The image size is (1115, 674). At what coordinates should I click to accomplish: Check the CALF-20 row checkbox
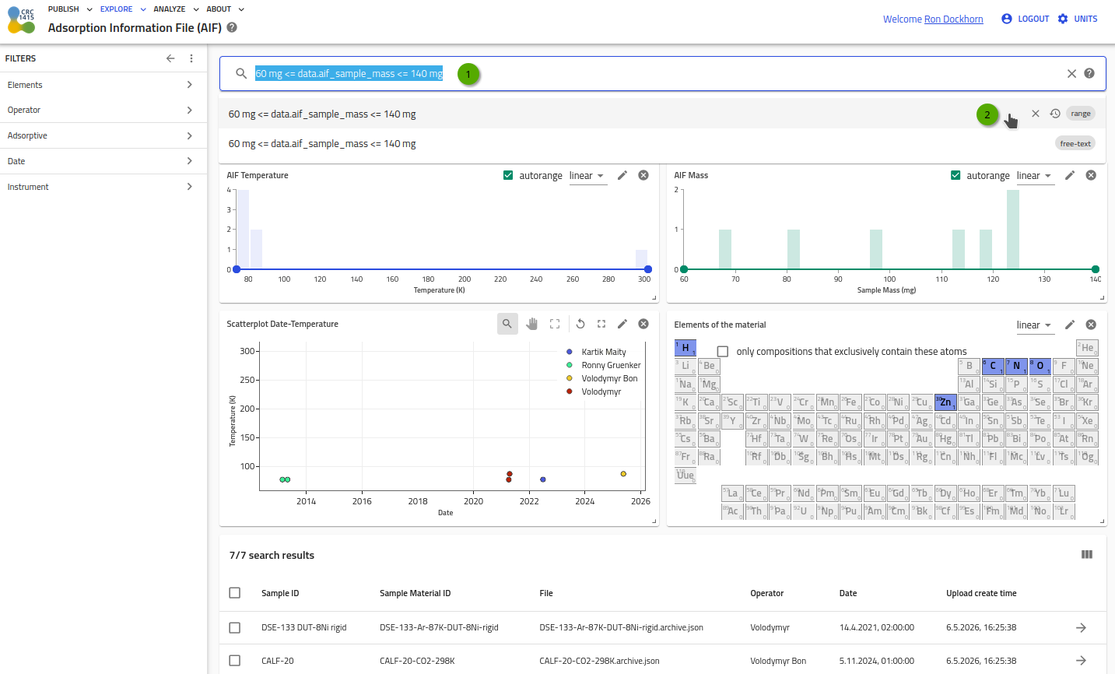click(235, 661)
